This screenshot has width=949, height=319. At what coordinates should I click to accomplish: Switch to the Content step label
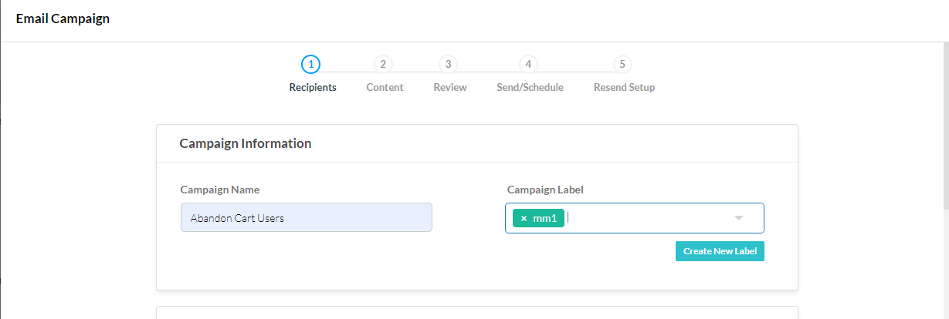click(x=385, y=88)
